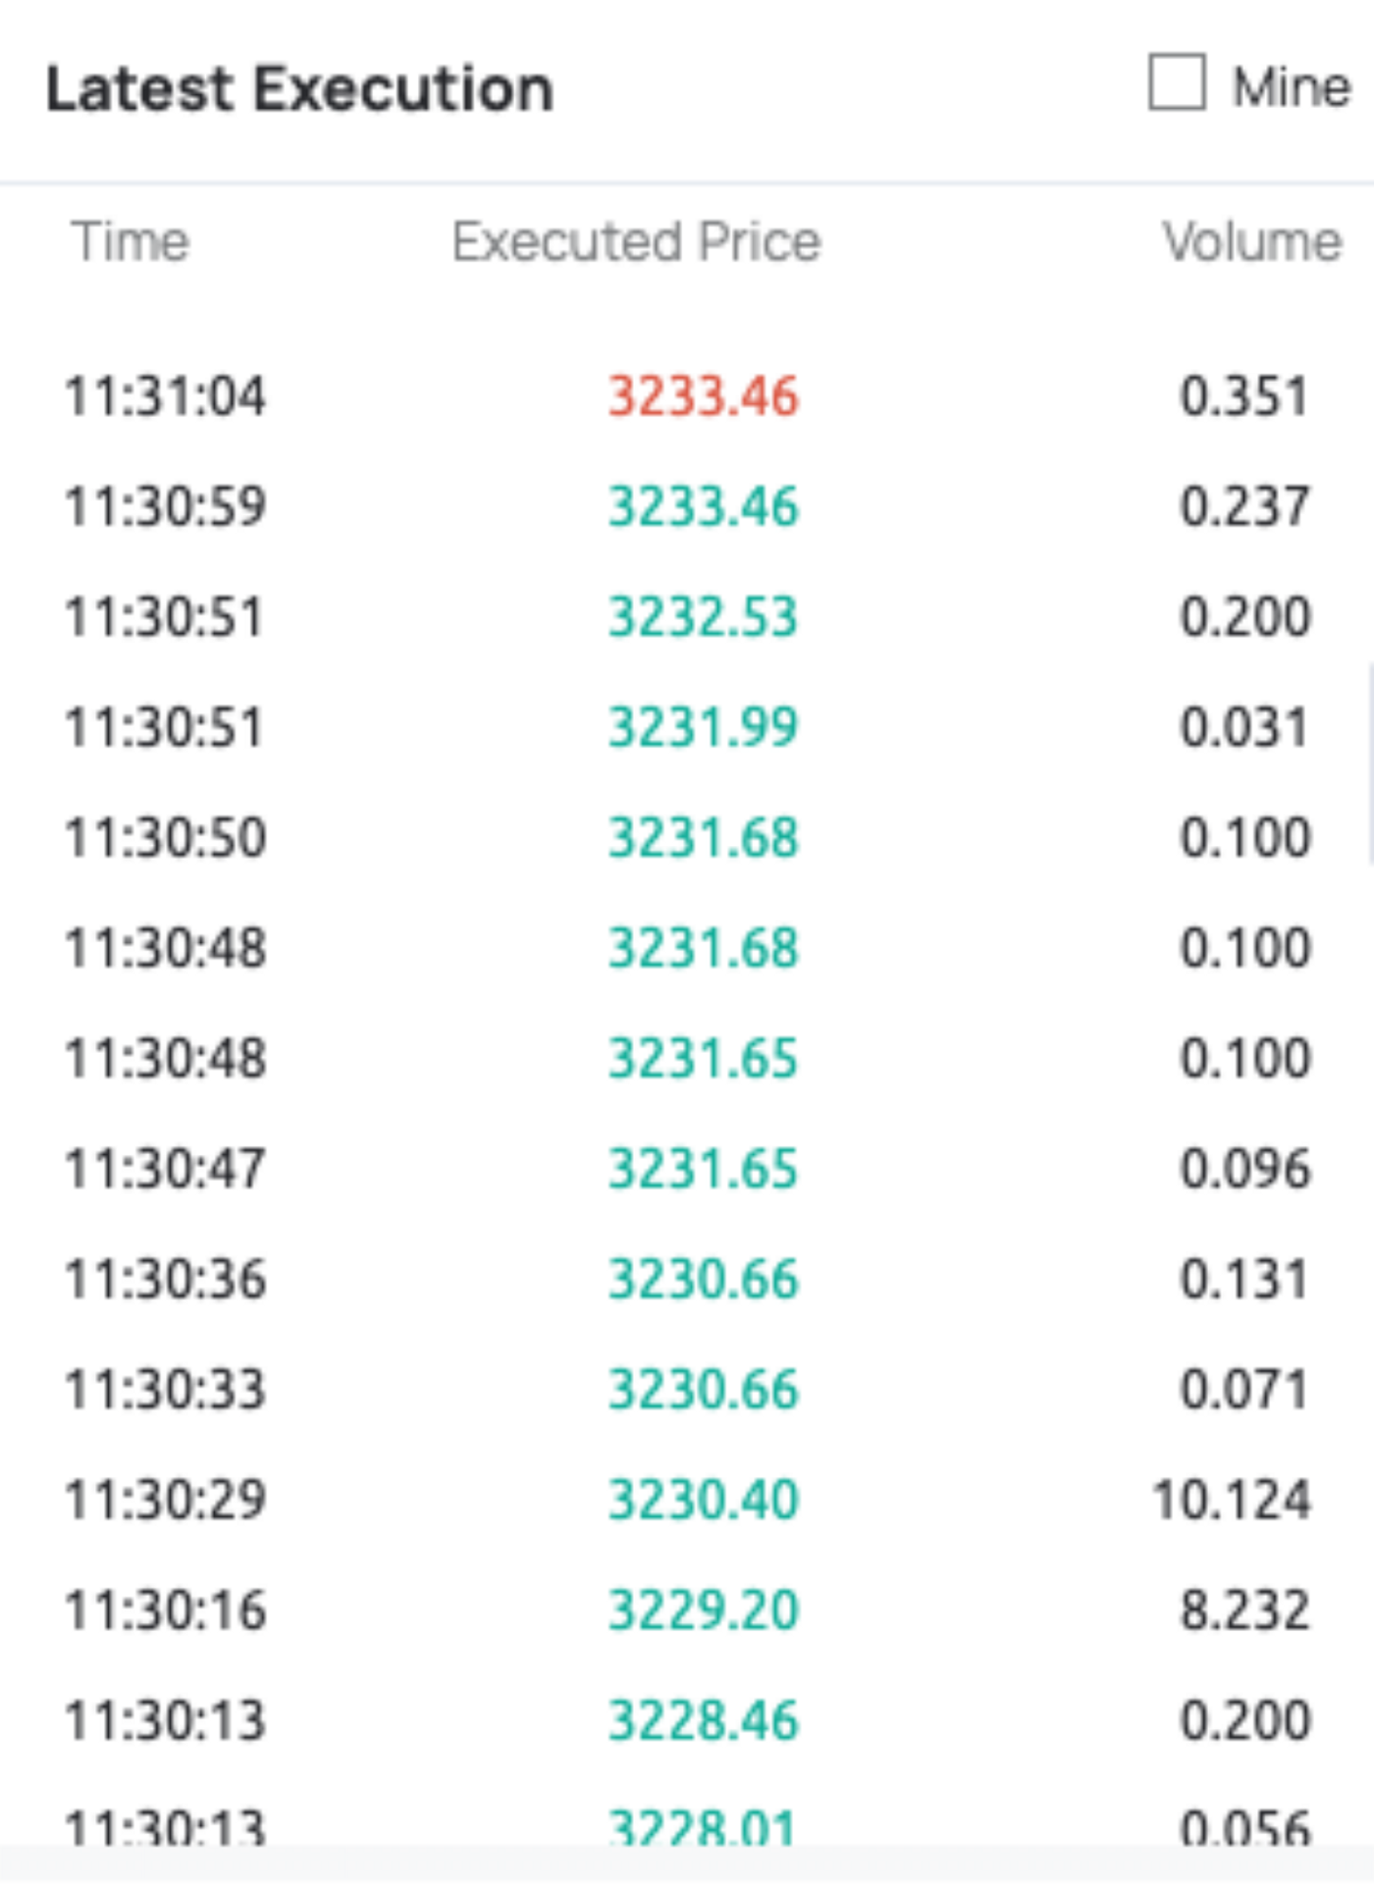Click the Volume column header
Screen dimensions: 1374x1894
click(x=1251, y=241)
